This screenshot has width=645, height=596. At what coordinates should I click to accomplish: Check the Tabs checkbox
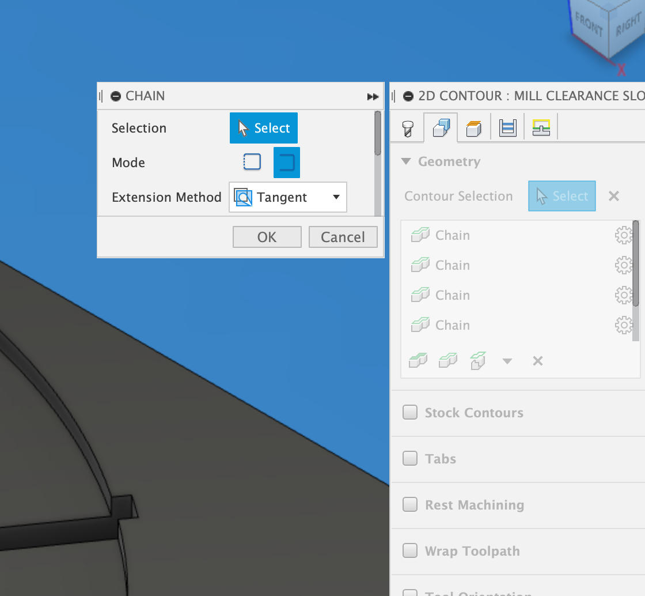point(410,458)
